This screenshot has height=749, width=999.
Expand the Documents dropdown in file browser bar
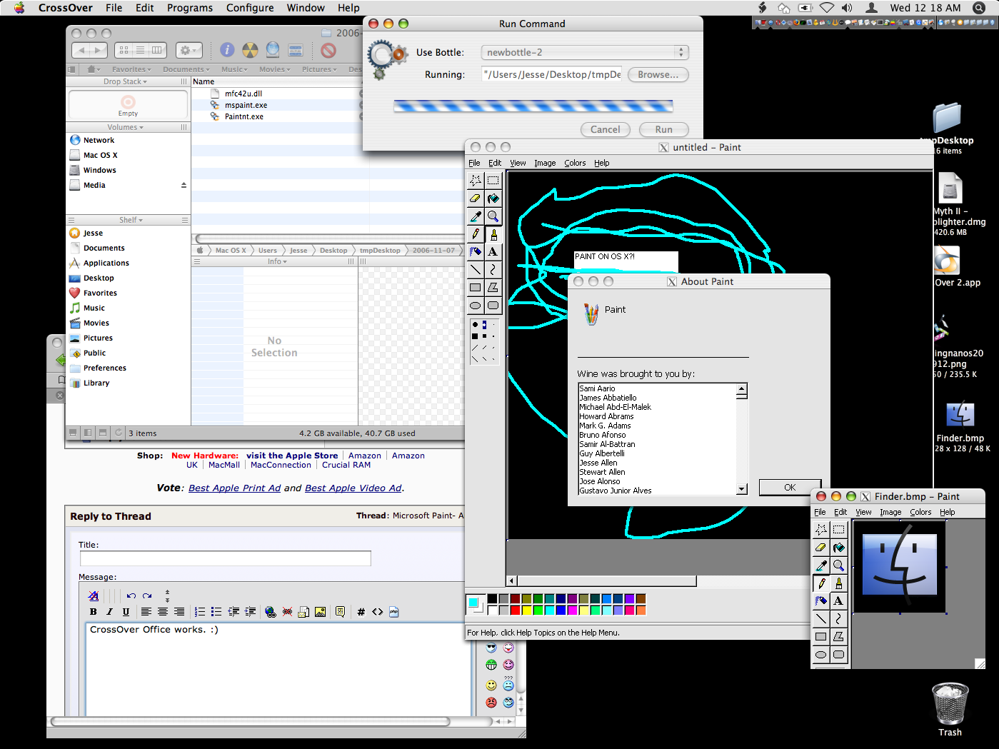[186, 69]
